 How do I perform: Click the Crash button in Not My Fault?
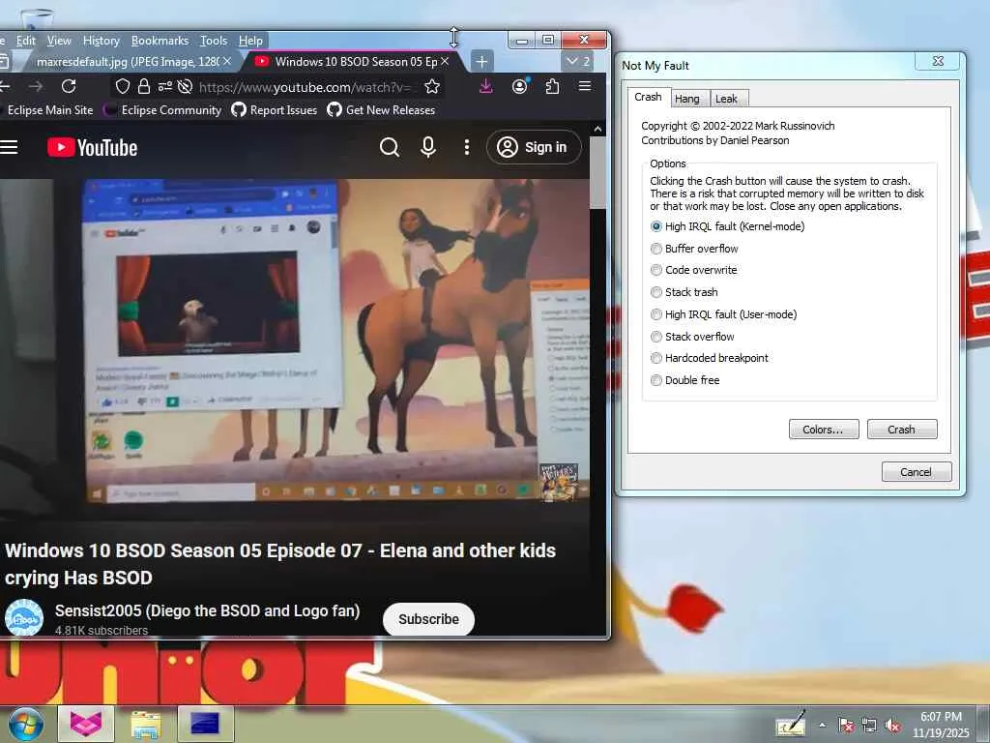pyautogui.click(x=902, y=429)
